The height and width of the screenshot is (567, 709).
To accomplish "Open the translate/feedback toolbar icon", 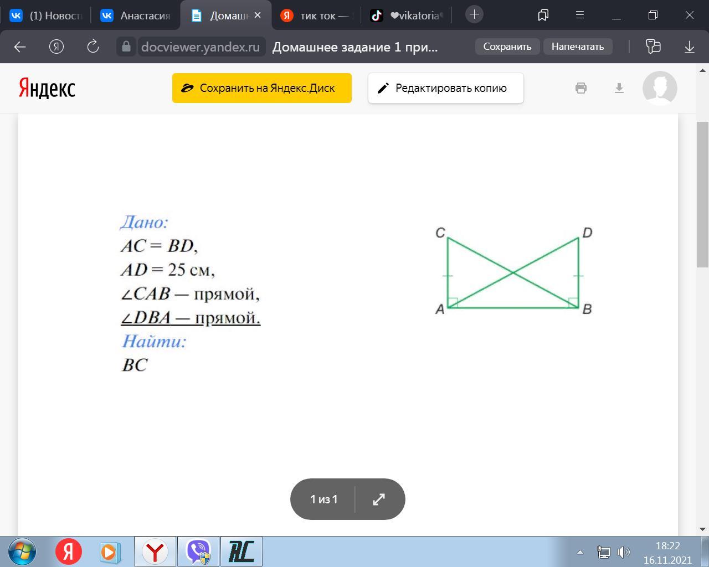I will (654, 47).
